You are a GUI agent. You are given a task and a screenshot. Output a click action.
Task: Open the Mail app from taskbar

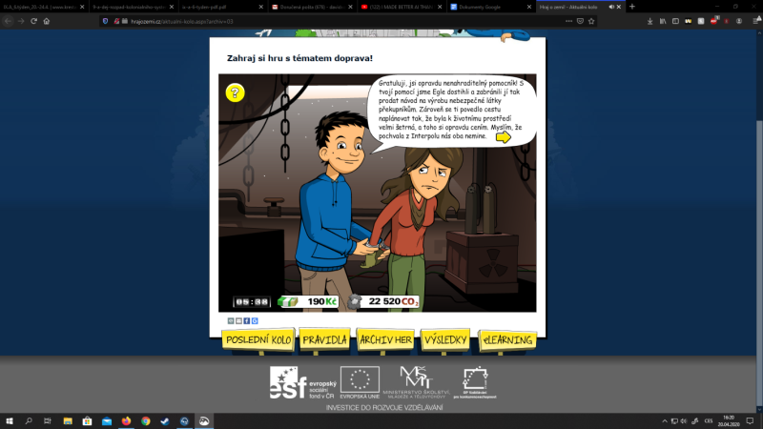coord(107,421)
